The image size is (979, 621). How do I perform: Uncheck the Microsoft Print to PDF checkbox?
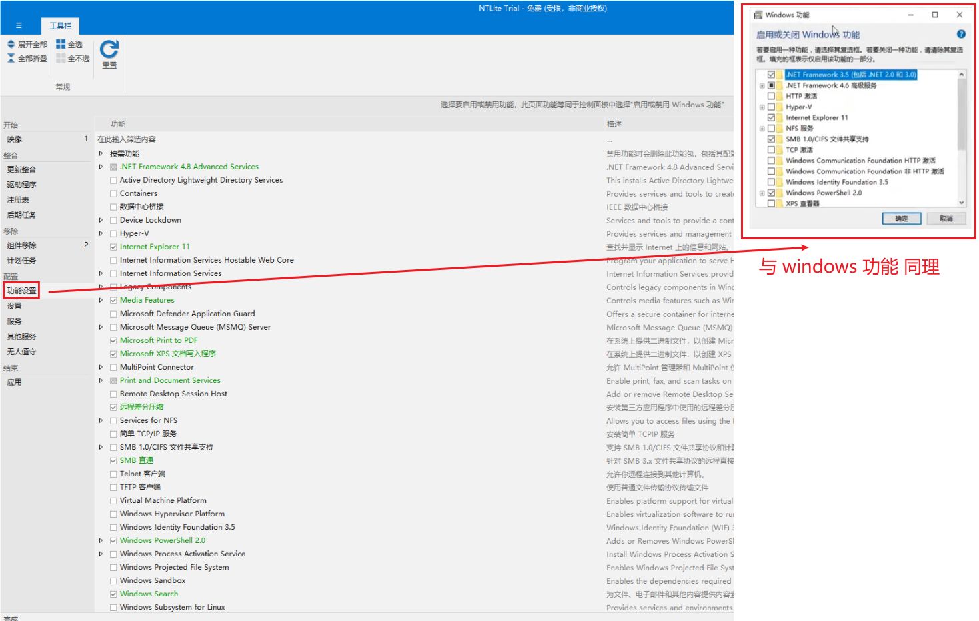click(113, 341)
